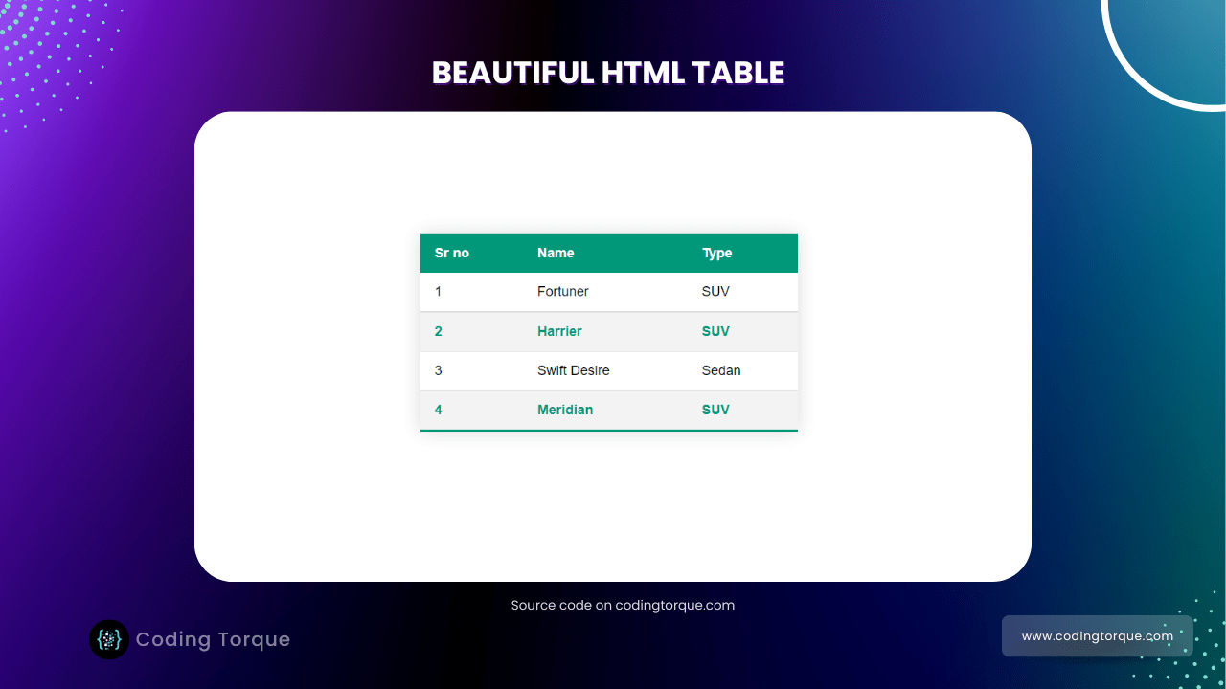
Task: Open the www.codingtorque.com button
Action: (1098, 636)
